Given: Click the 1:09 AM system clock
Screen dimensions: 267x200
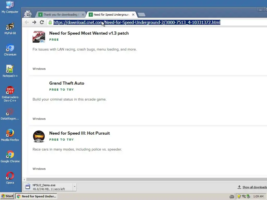Looking at the screenshot, I should pos(258,196).
